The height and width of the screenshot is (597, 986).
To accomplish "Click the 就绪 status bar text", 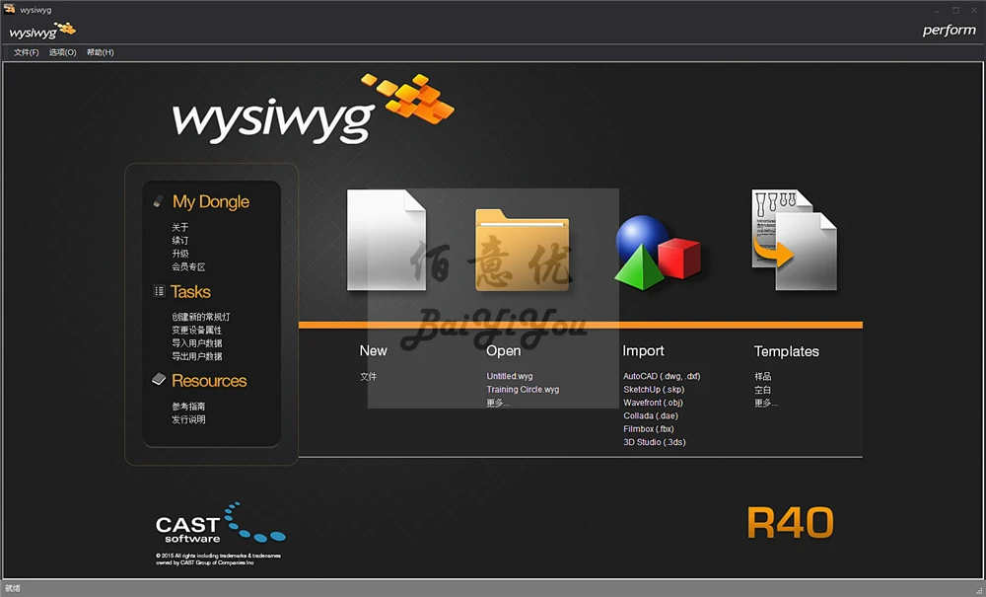I will coord(13,589).
